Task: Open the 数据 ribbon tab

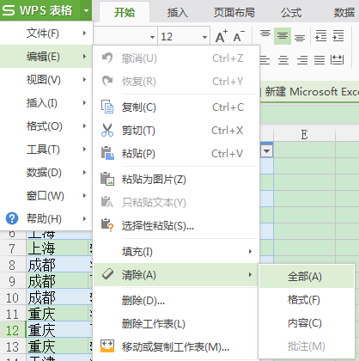Action: click(x=344, y=13)
